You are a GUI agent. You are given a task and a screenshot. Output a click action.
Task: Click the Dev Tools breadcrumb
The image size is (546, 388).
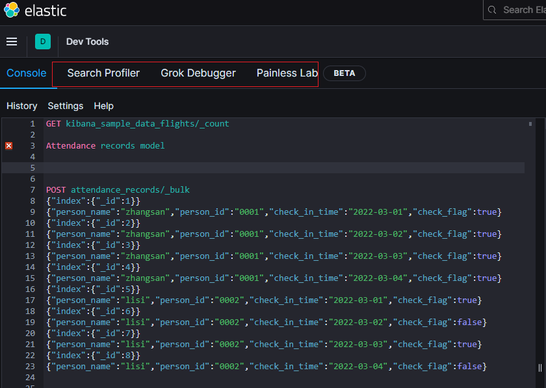click(x=87, y=42)
